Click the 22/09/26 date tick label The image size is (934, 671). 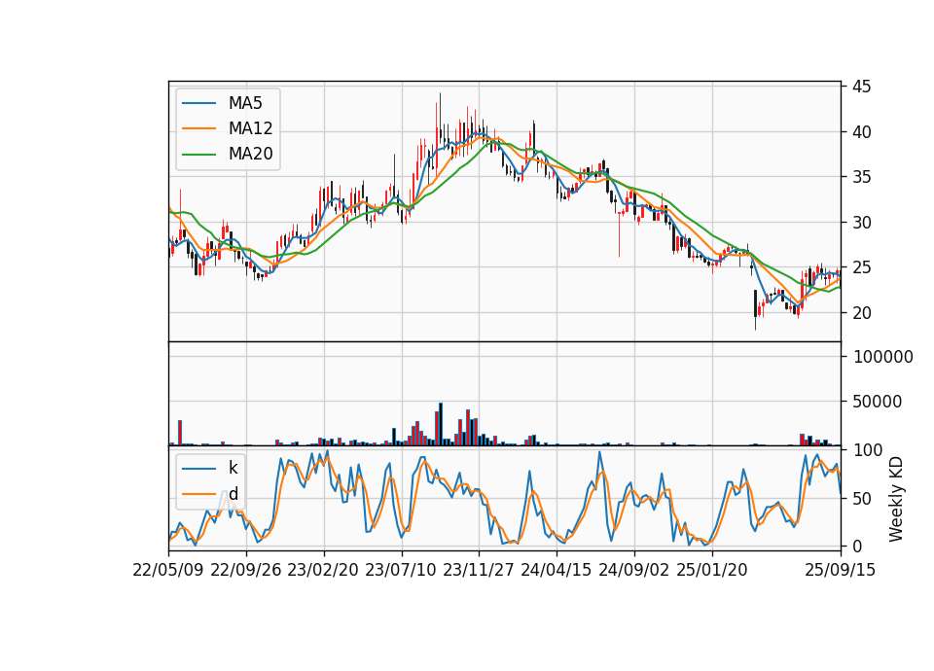point(246,570)
